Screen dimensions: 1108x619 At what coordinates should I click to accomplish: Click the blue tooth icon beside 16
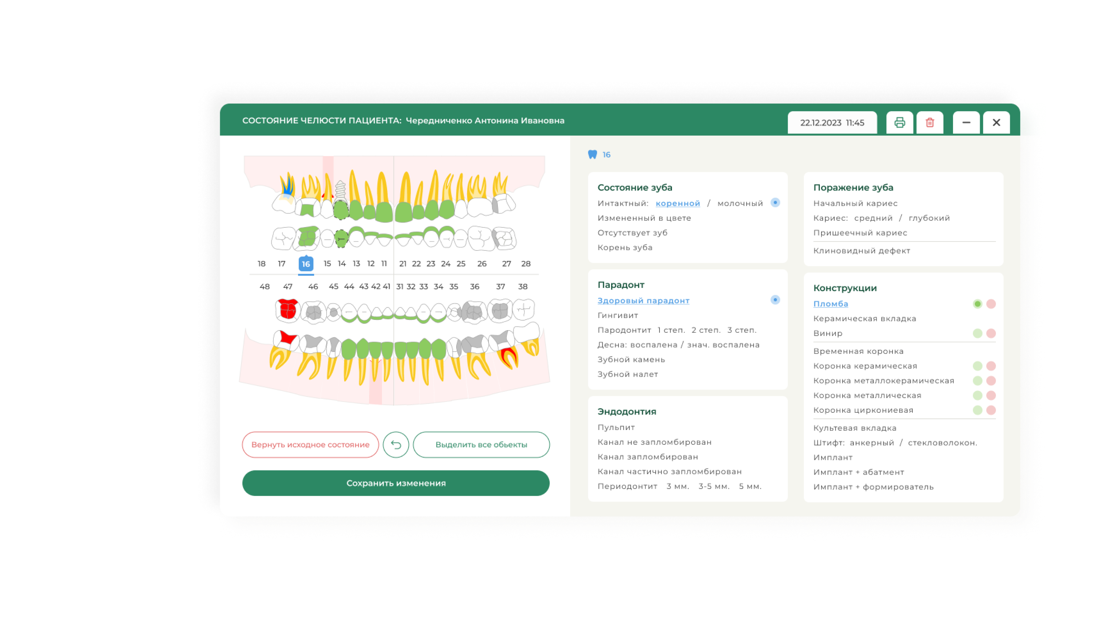[x=592, y=154]
